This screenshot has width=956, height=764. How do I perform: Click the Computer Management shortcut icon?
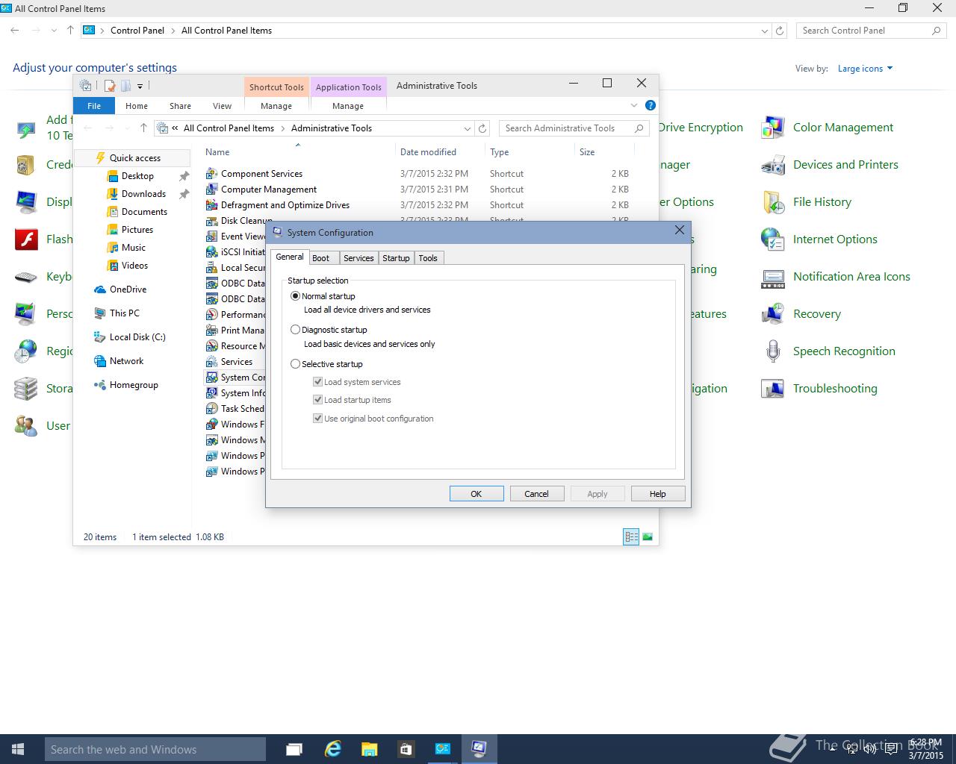(211, 190)
